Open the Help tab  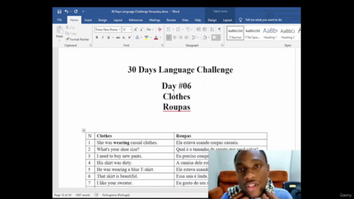[198, 20]
